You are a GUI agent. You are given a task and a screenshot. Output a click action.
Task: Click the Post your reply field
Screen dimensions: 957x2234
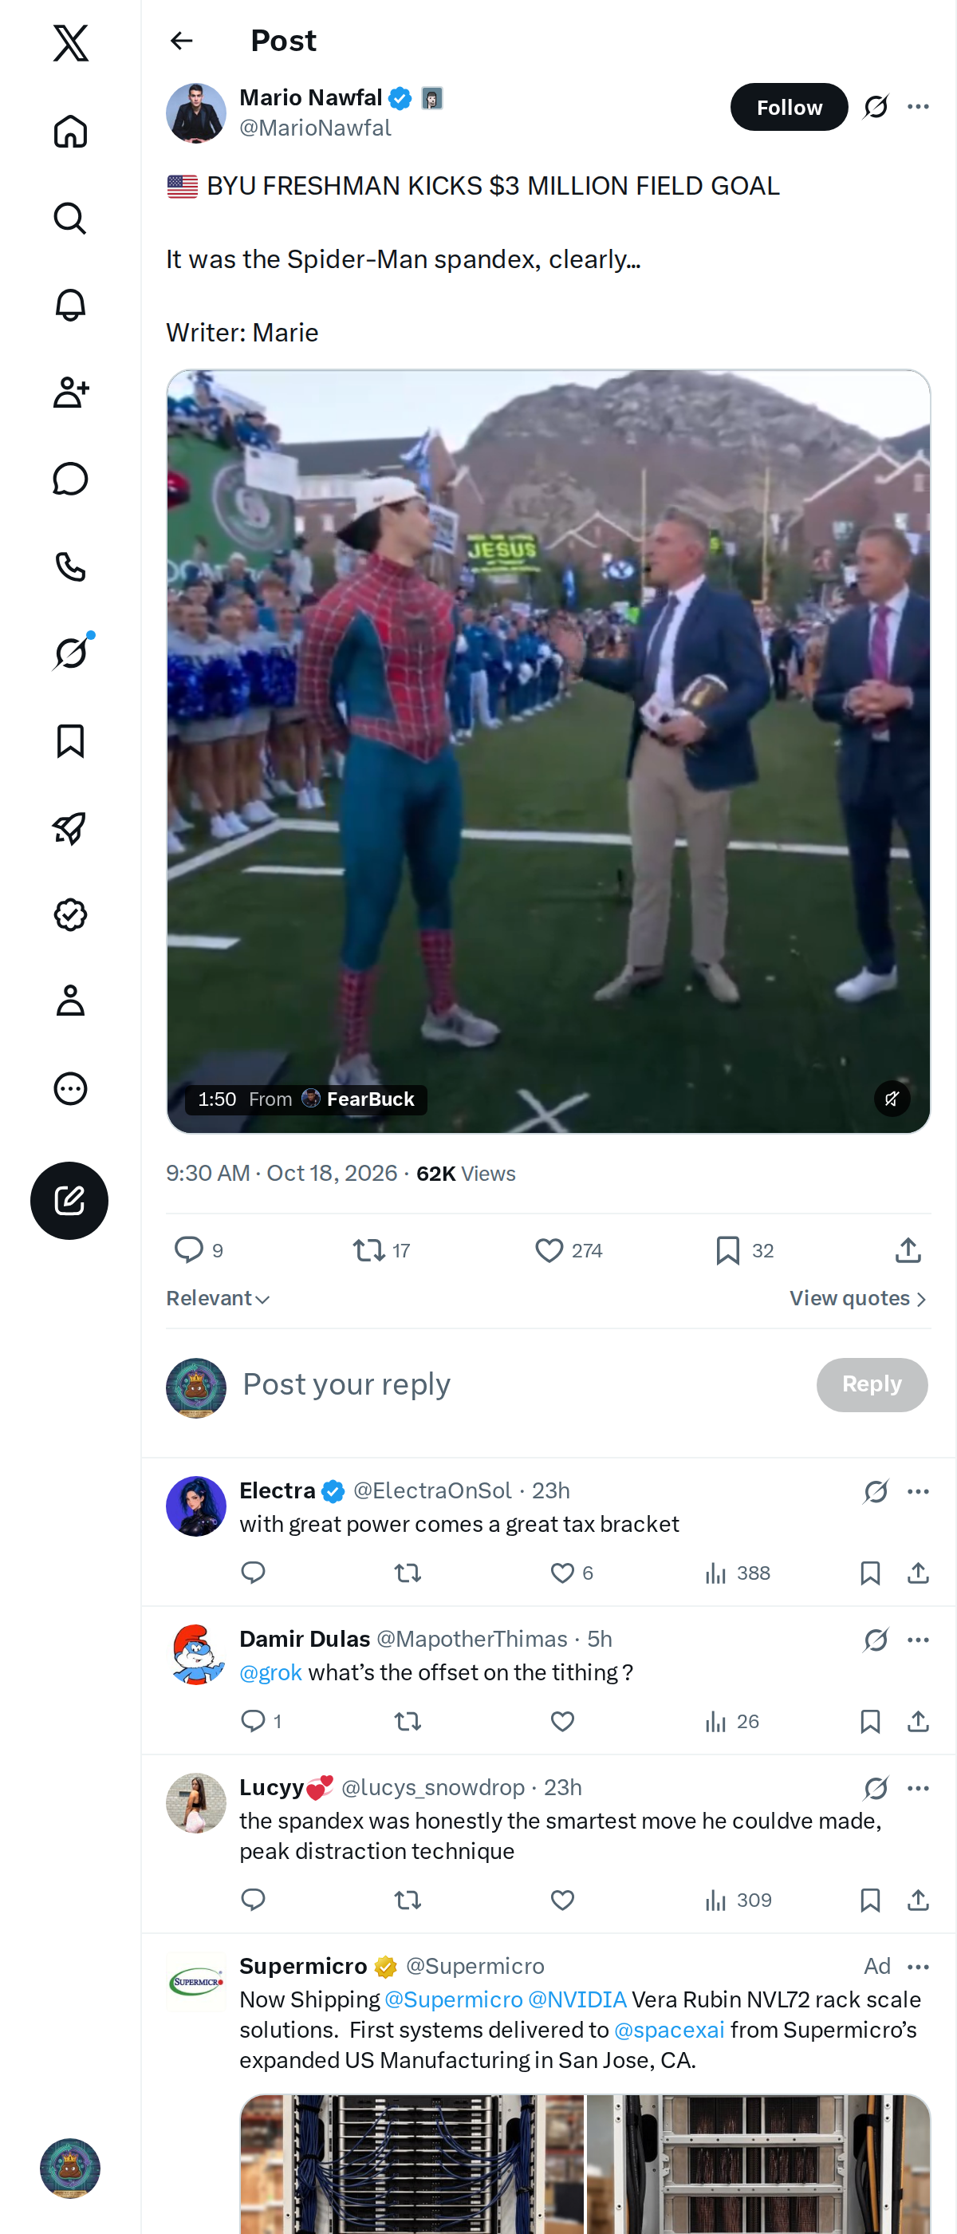520,1384
